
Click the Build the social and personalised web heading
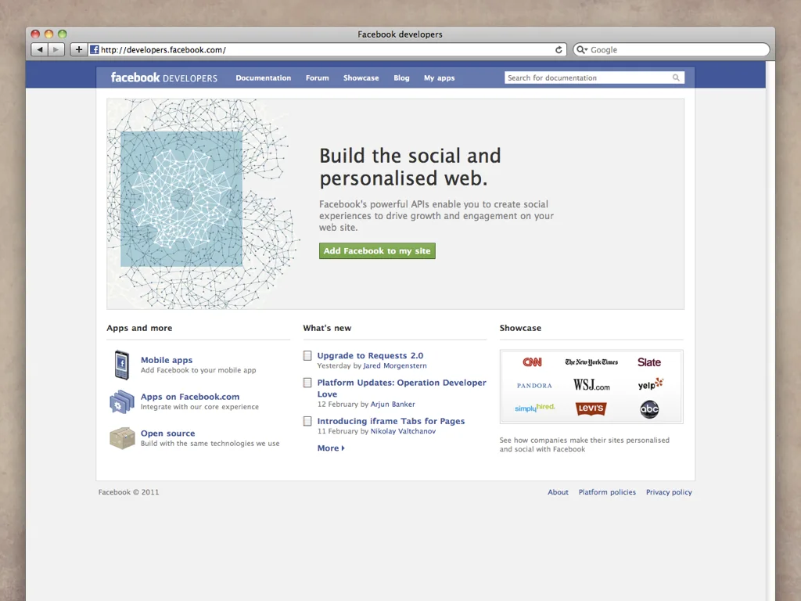tap(410, 167)
